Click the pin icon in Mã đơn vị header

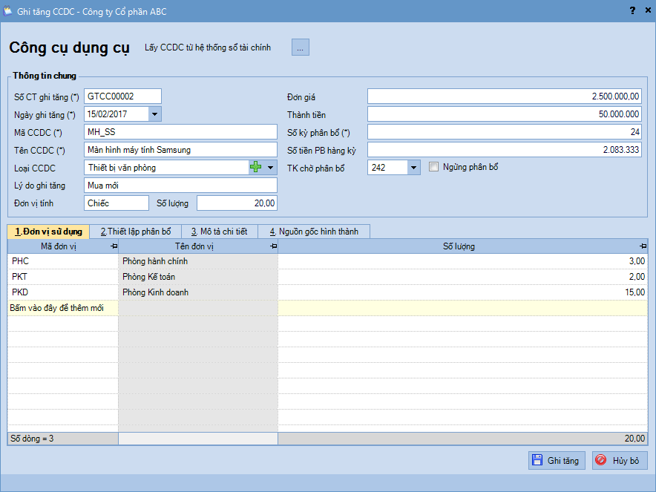click(114, 246)
